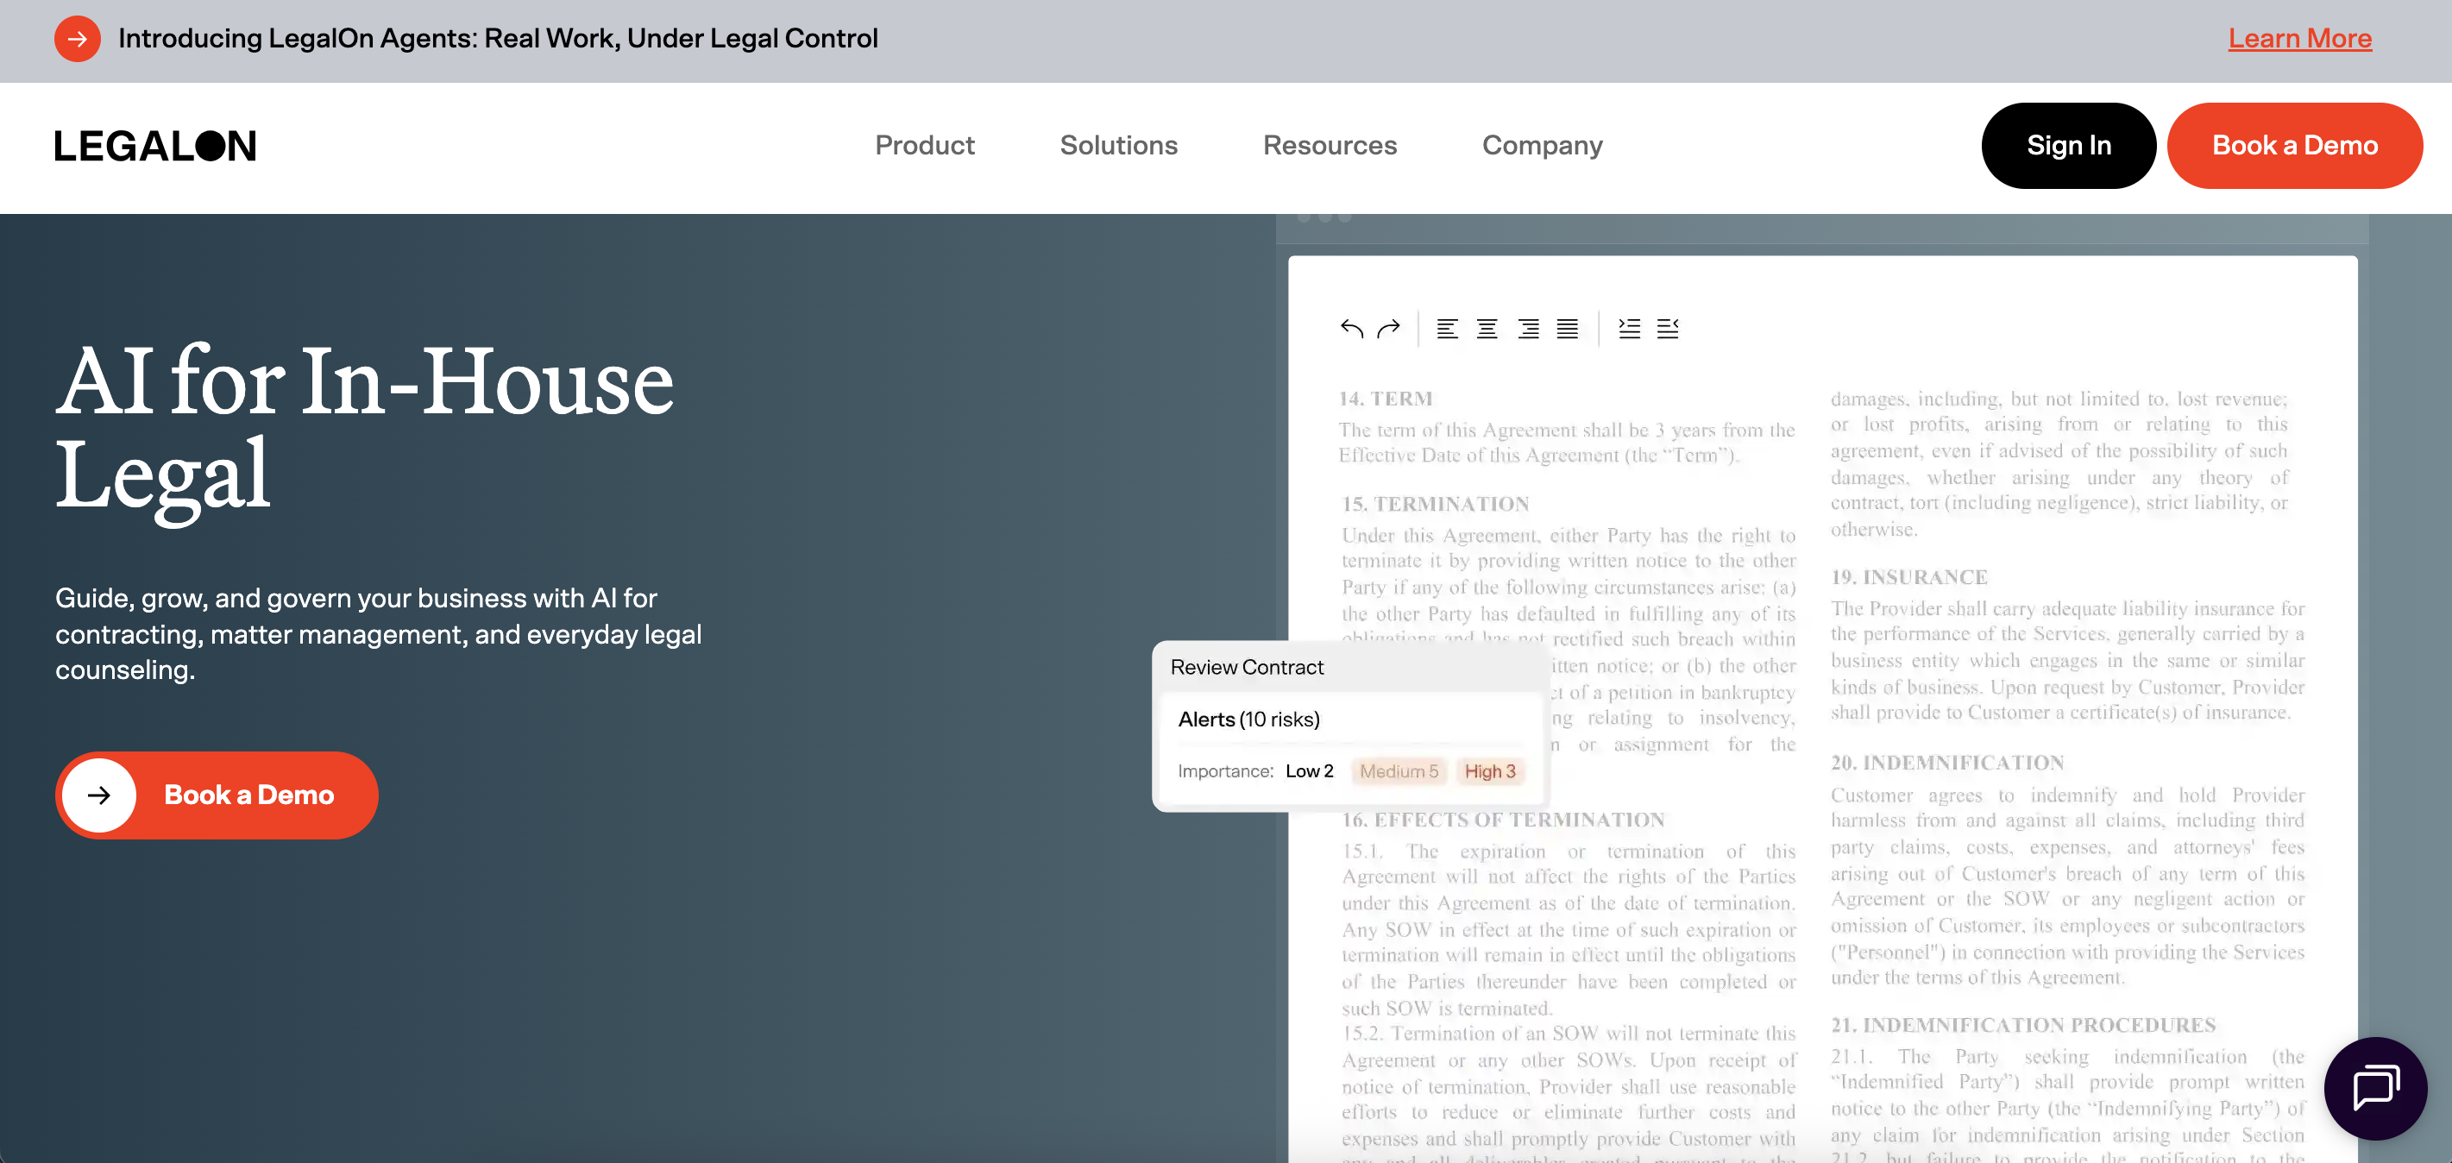Follow the Learn More link
Screen dimensions: 2452x1163
tap(2298, 39)
